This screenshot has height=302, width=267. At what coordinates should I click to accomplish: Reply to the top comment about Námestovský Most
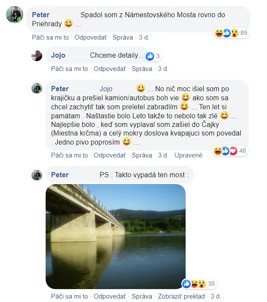click(x=90, y=37)
